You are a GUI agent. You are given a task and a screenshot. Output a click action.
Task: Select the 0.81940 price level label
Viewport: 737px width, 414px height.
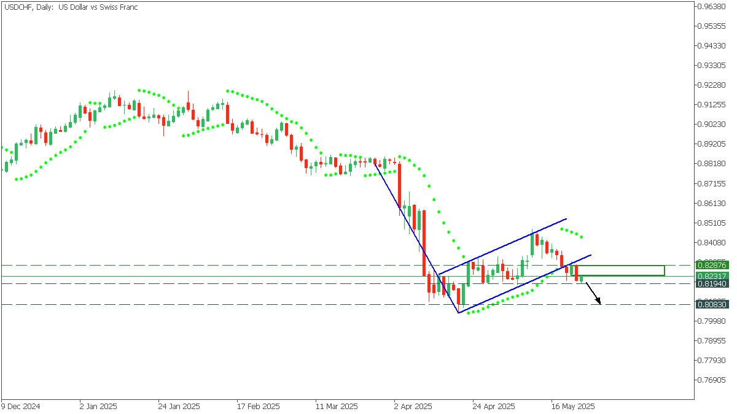[x=712, y=284]
